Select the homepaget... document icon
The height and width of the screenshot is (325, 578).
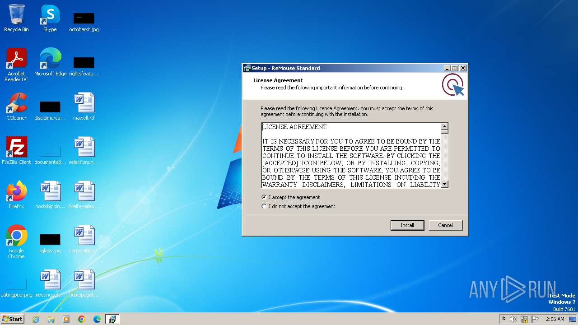click(84, 283)
